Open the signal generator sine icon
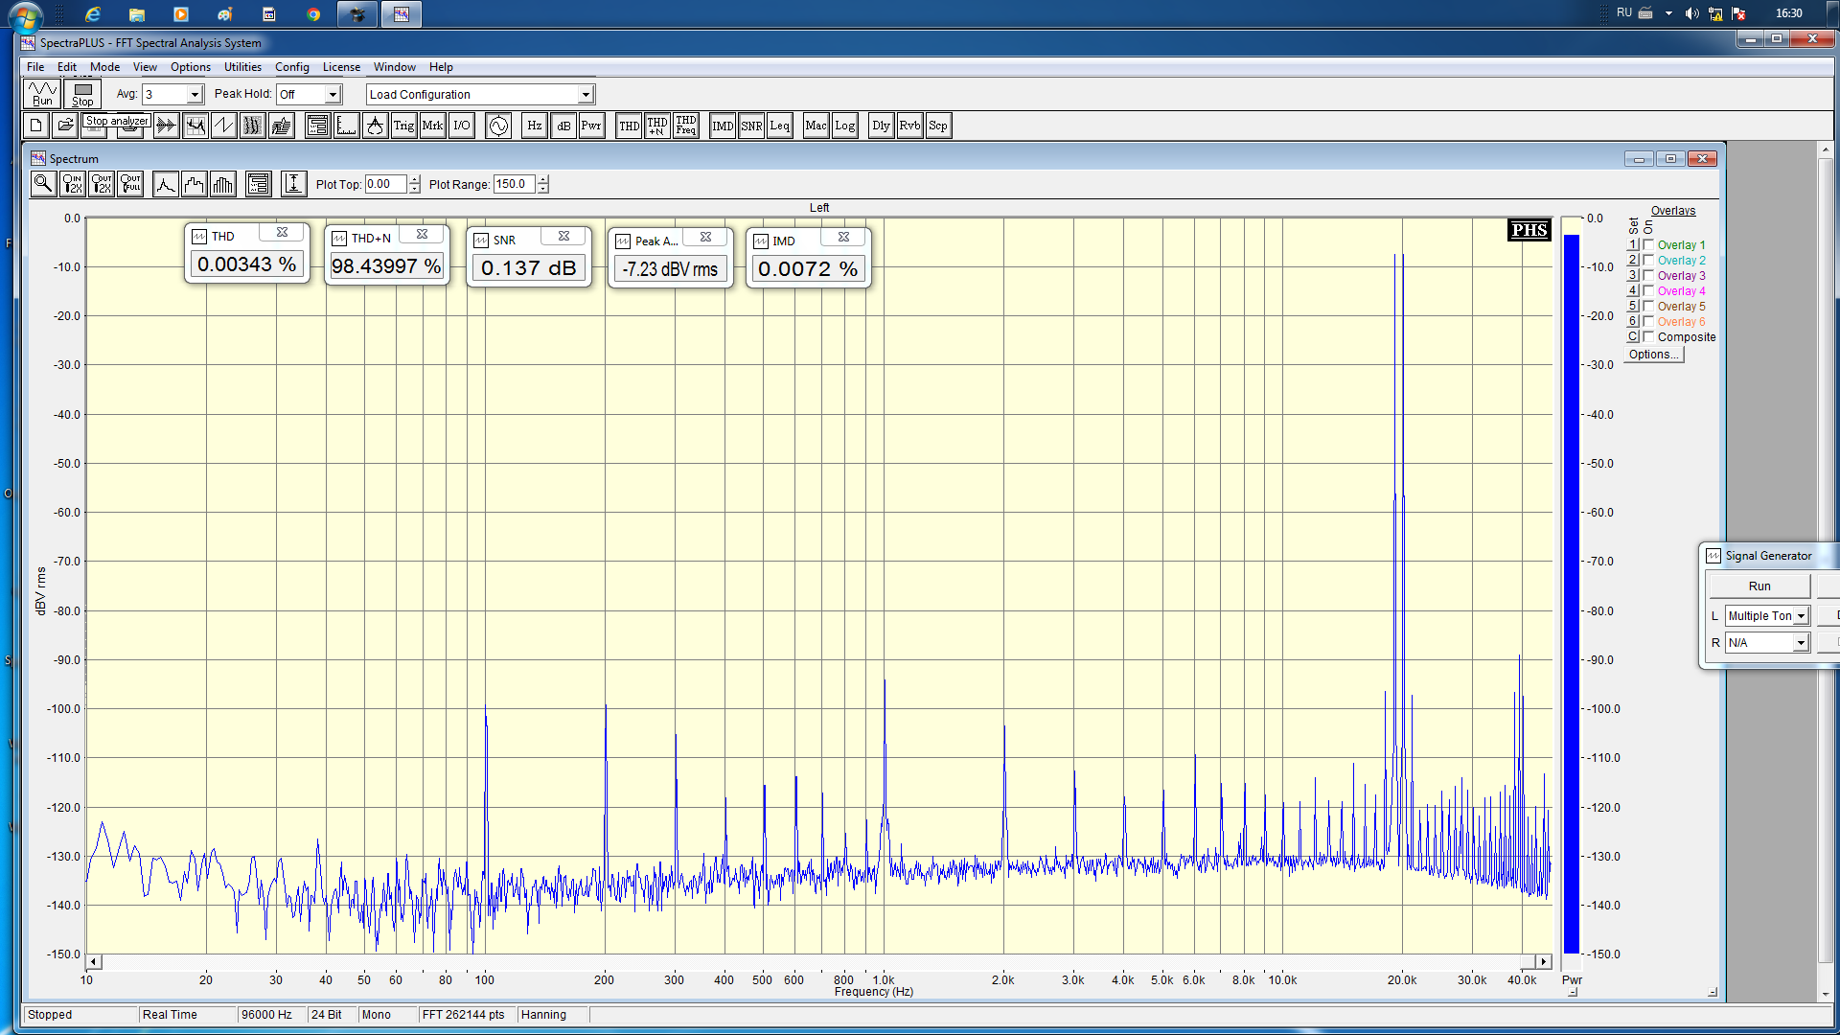 pos(498,126)
